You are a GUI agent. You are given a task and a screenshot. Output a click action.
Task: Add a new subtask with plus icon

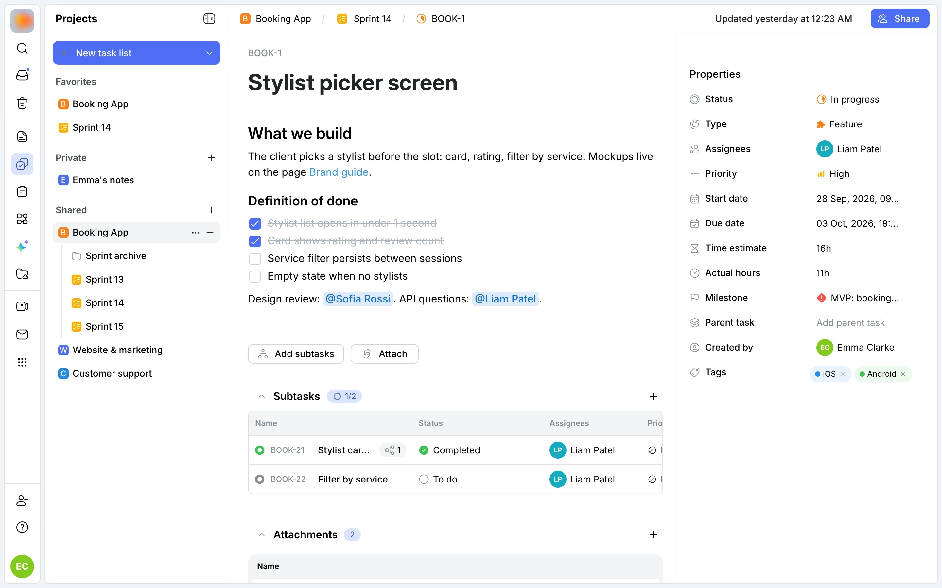(x=653, y=396)
